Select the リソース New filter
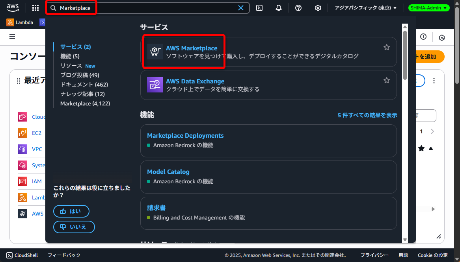This screenshot has height=262, width=460. click(x=78, y=66)
